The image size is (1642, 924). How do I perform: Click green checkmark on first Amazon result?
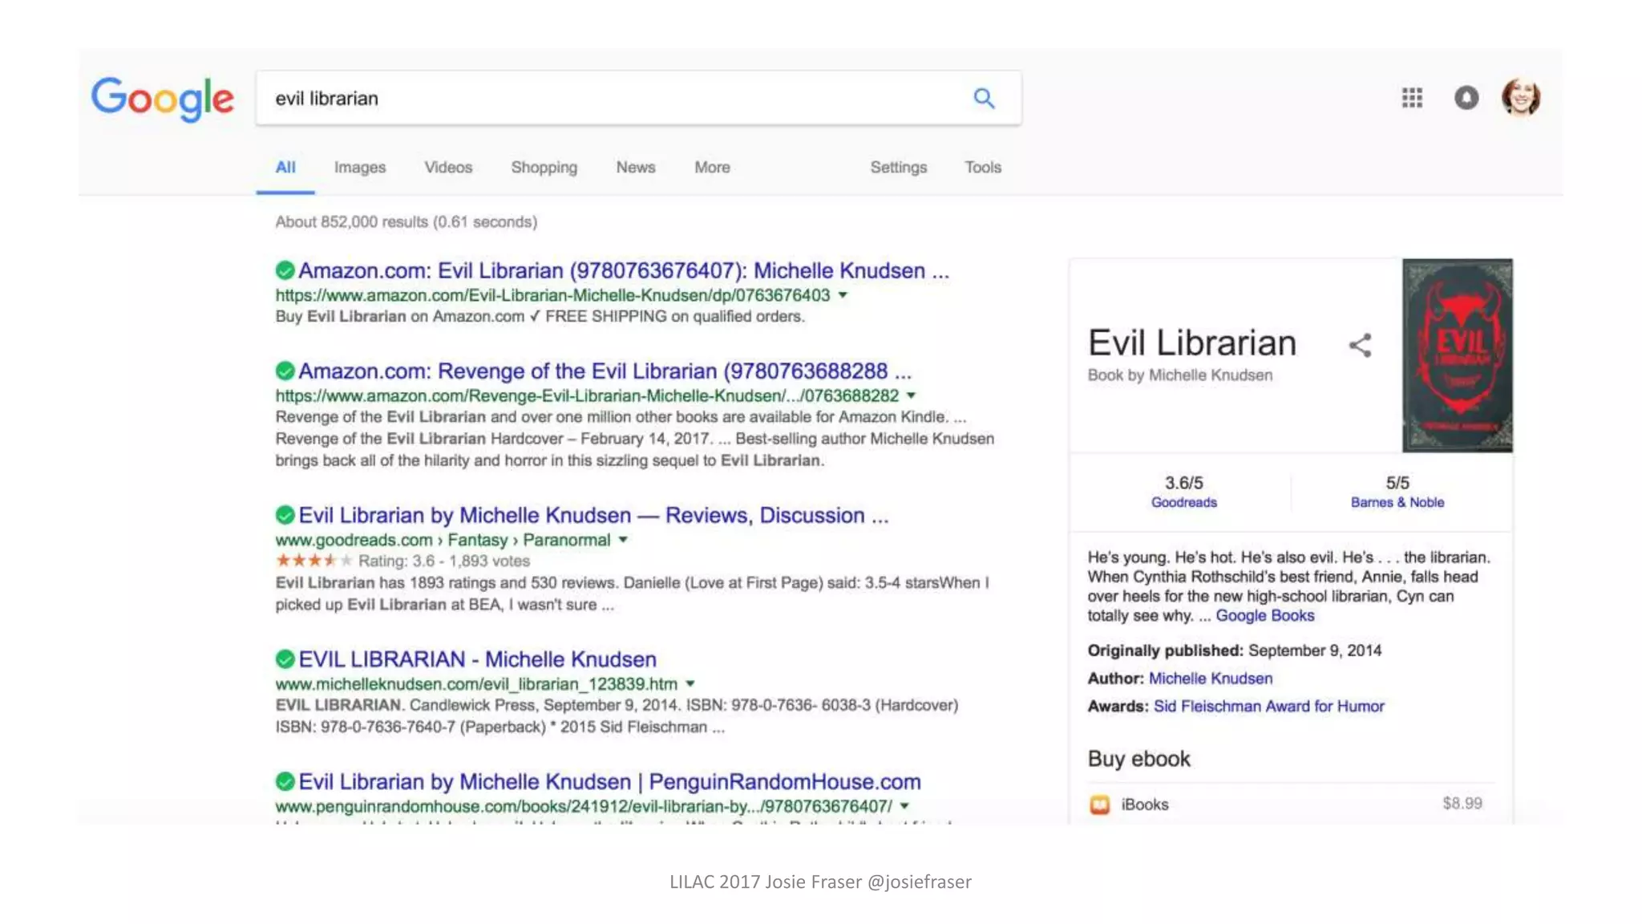pyautogui.click(x=285, y=270)
